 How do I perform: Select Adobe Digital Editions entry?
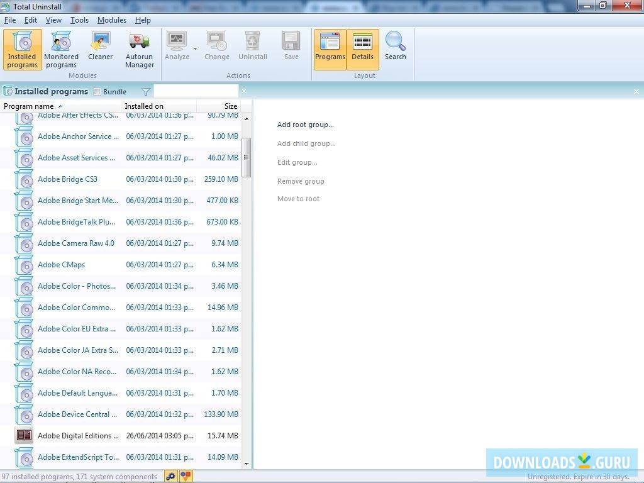(121, 435)
